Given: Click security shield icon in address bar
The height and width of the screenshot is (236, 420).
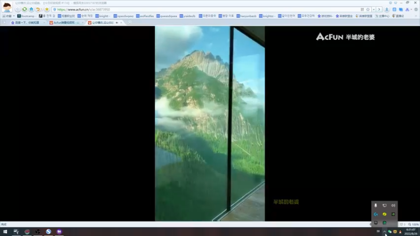Looking at the screenshot, I should click(55, 9).
